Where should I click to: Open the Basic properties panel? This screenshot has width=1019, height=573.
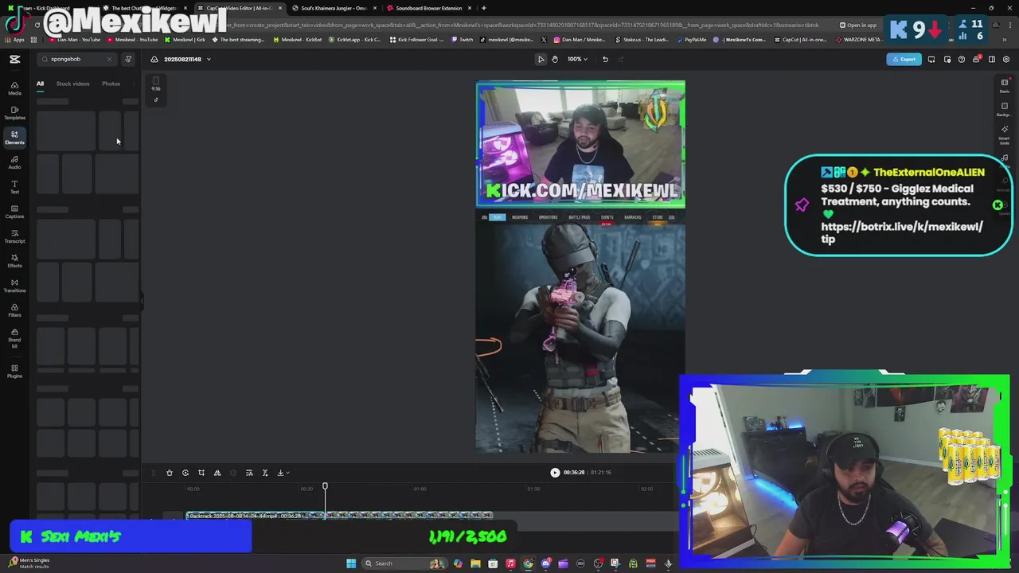[x=1005, y=85]
